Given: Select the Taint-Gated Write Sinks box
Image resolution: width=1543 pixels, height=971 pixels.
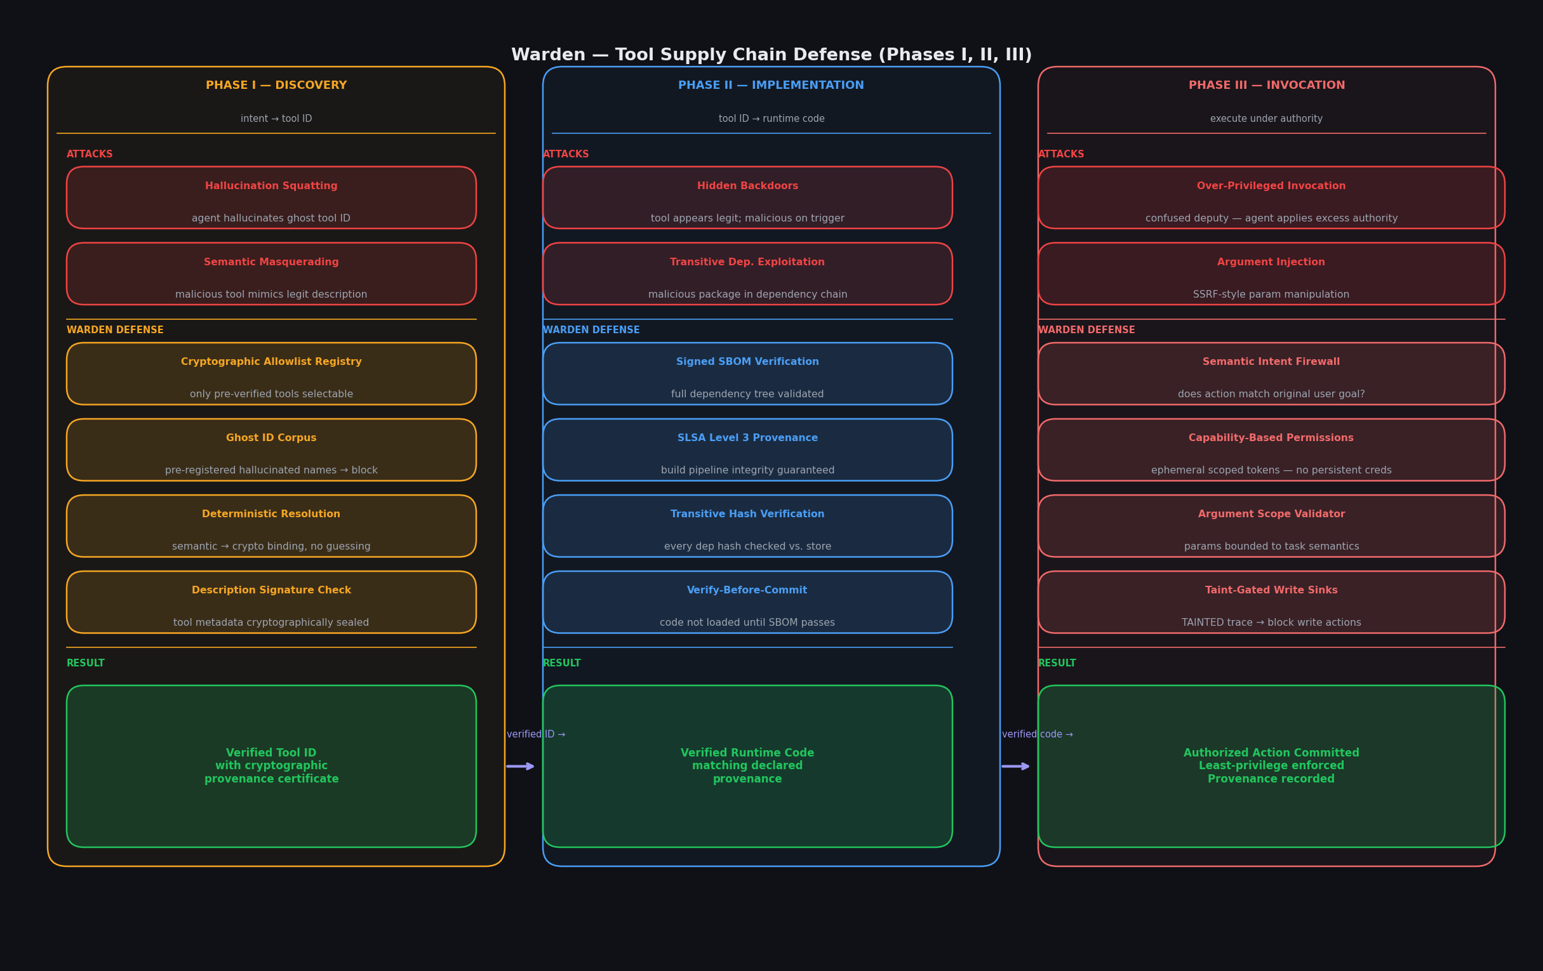Looking at the screenshot, I should [1271, 602].
